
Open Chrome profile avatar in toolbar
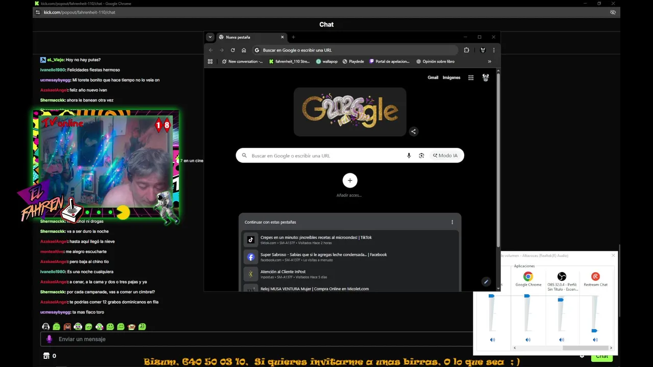pyautogui.click(x=483, y=50)
